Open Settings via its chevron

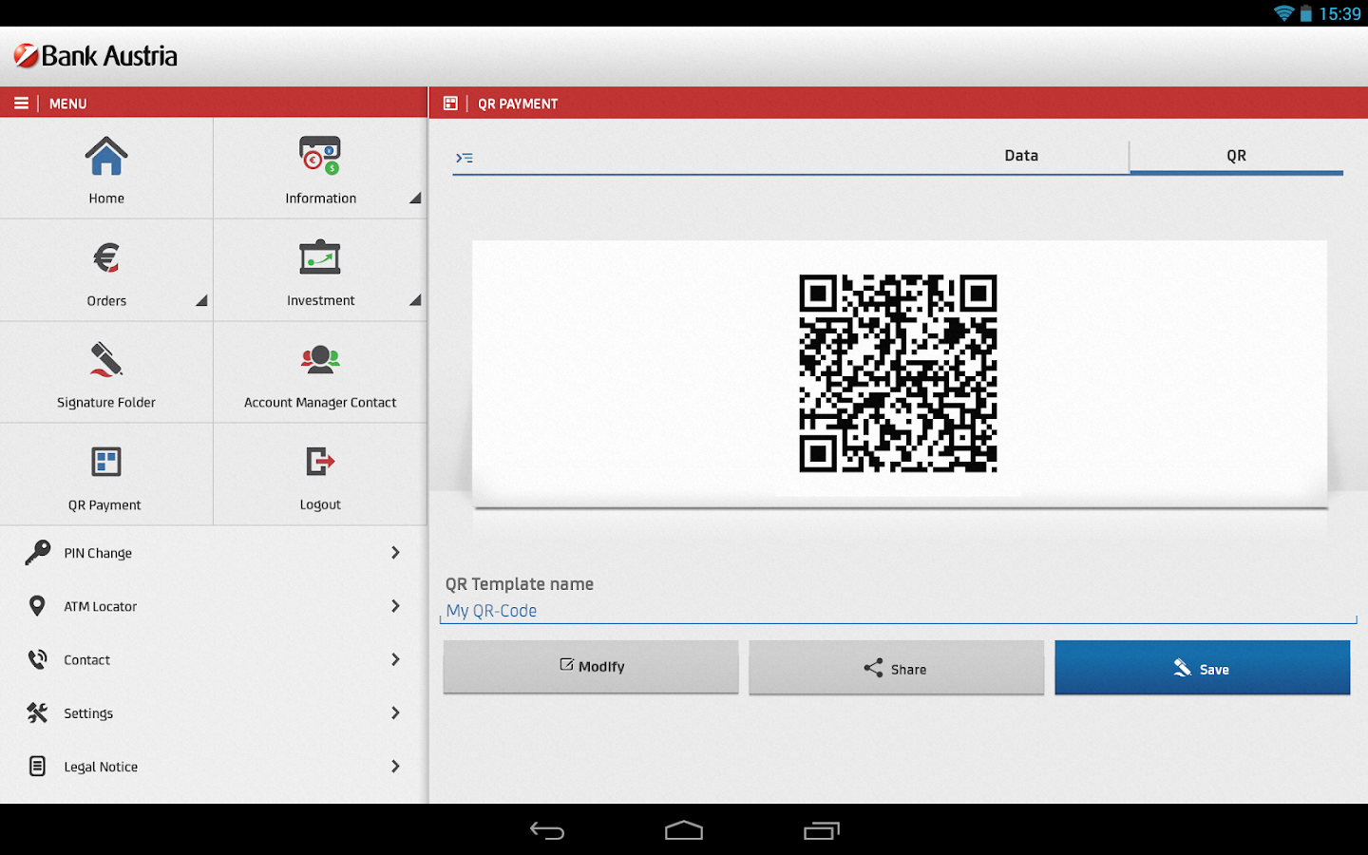[396, 712]
